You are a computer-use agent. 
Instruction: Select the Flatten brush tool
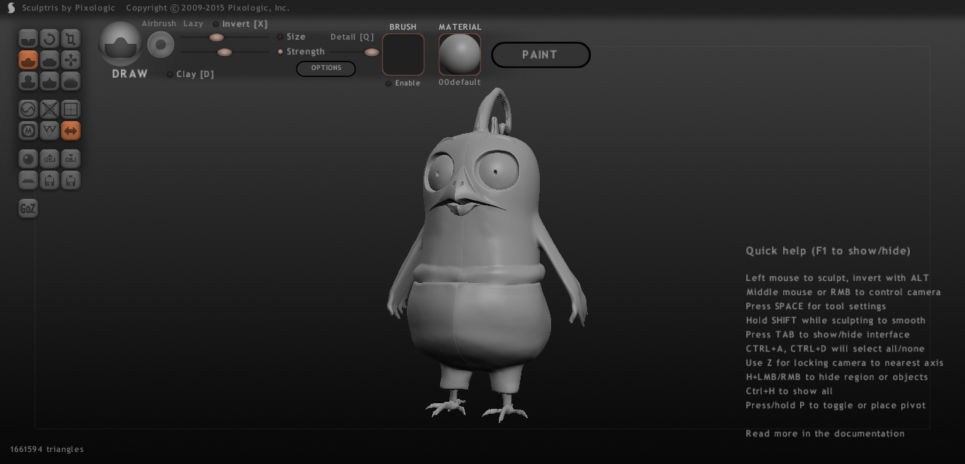pos(50,60)
